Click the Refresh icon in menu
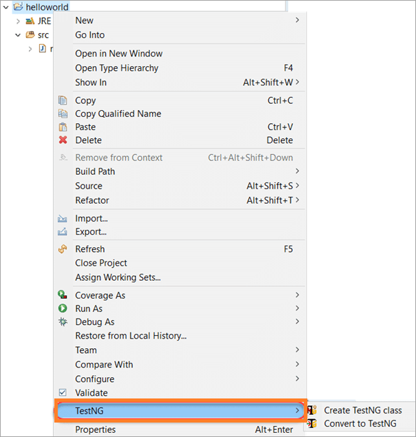The width and height of the screenshot is (416, 437). (63, 249)
